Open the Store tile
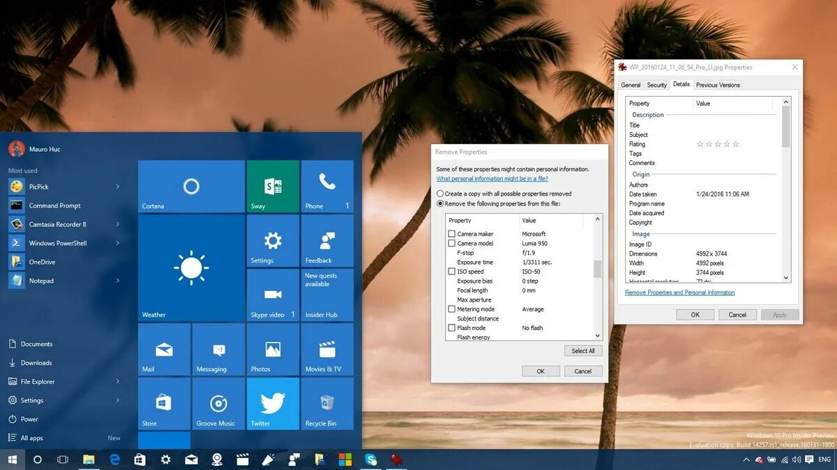The width and height of the screenshot is (837, 470). [x=164, y=403]
